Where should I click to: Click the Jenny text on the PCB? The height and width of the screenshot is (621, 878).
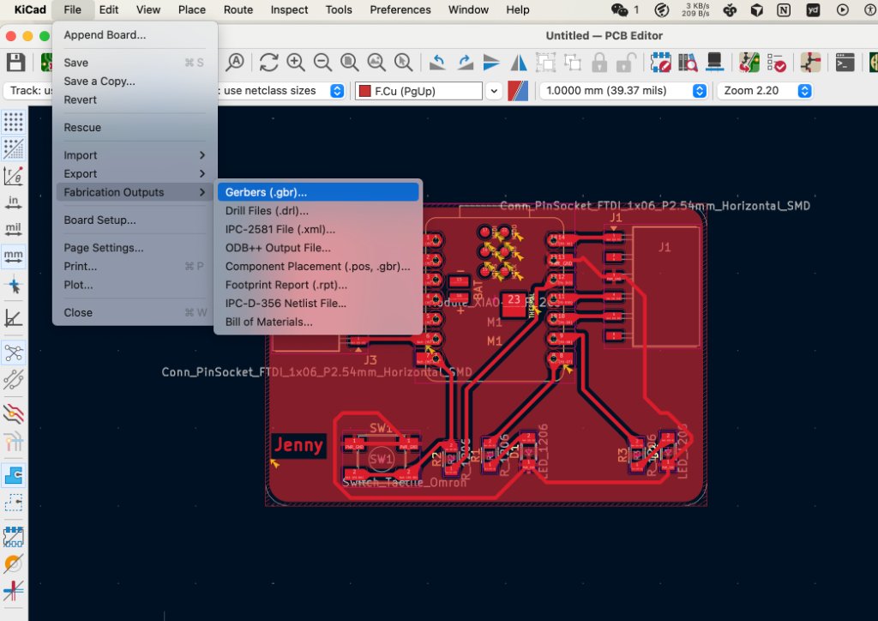coord(298,445)
